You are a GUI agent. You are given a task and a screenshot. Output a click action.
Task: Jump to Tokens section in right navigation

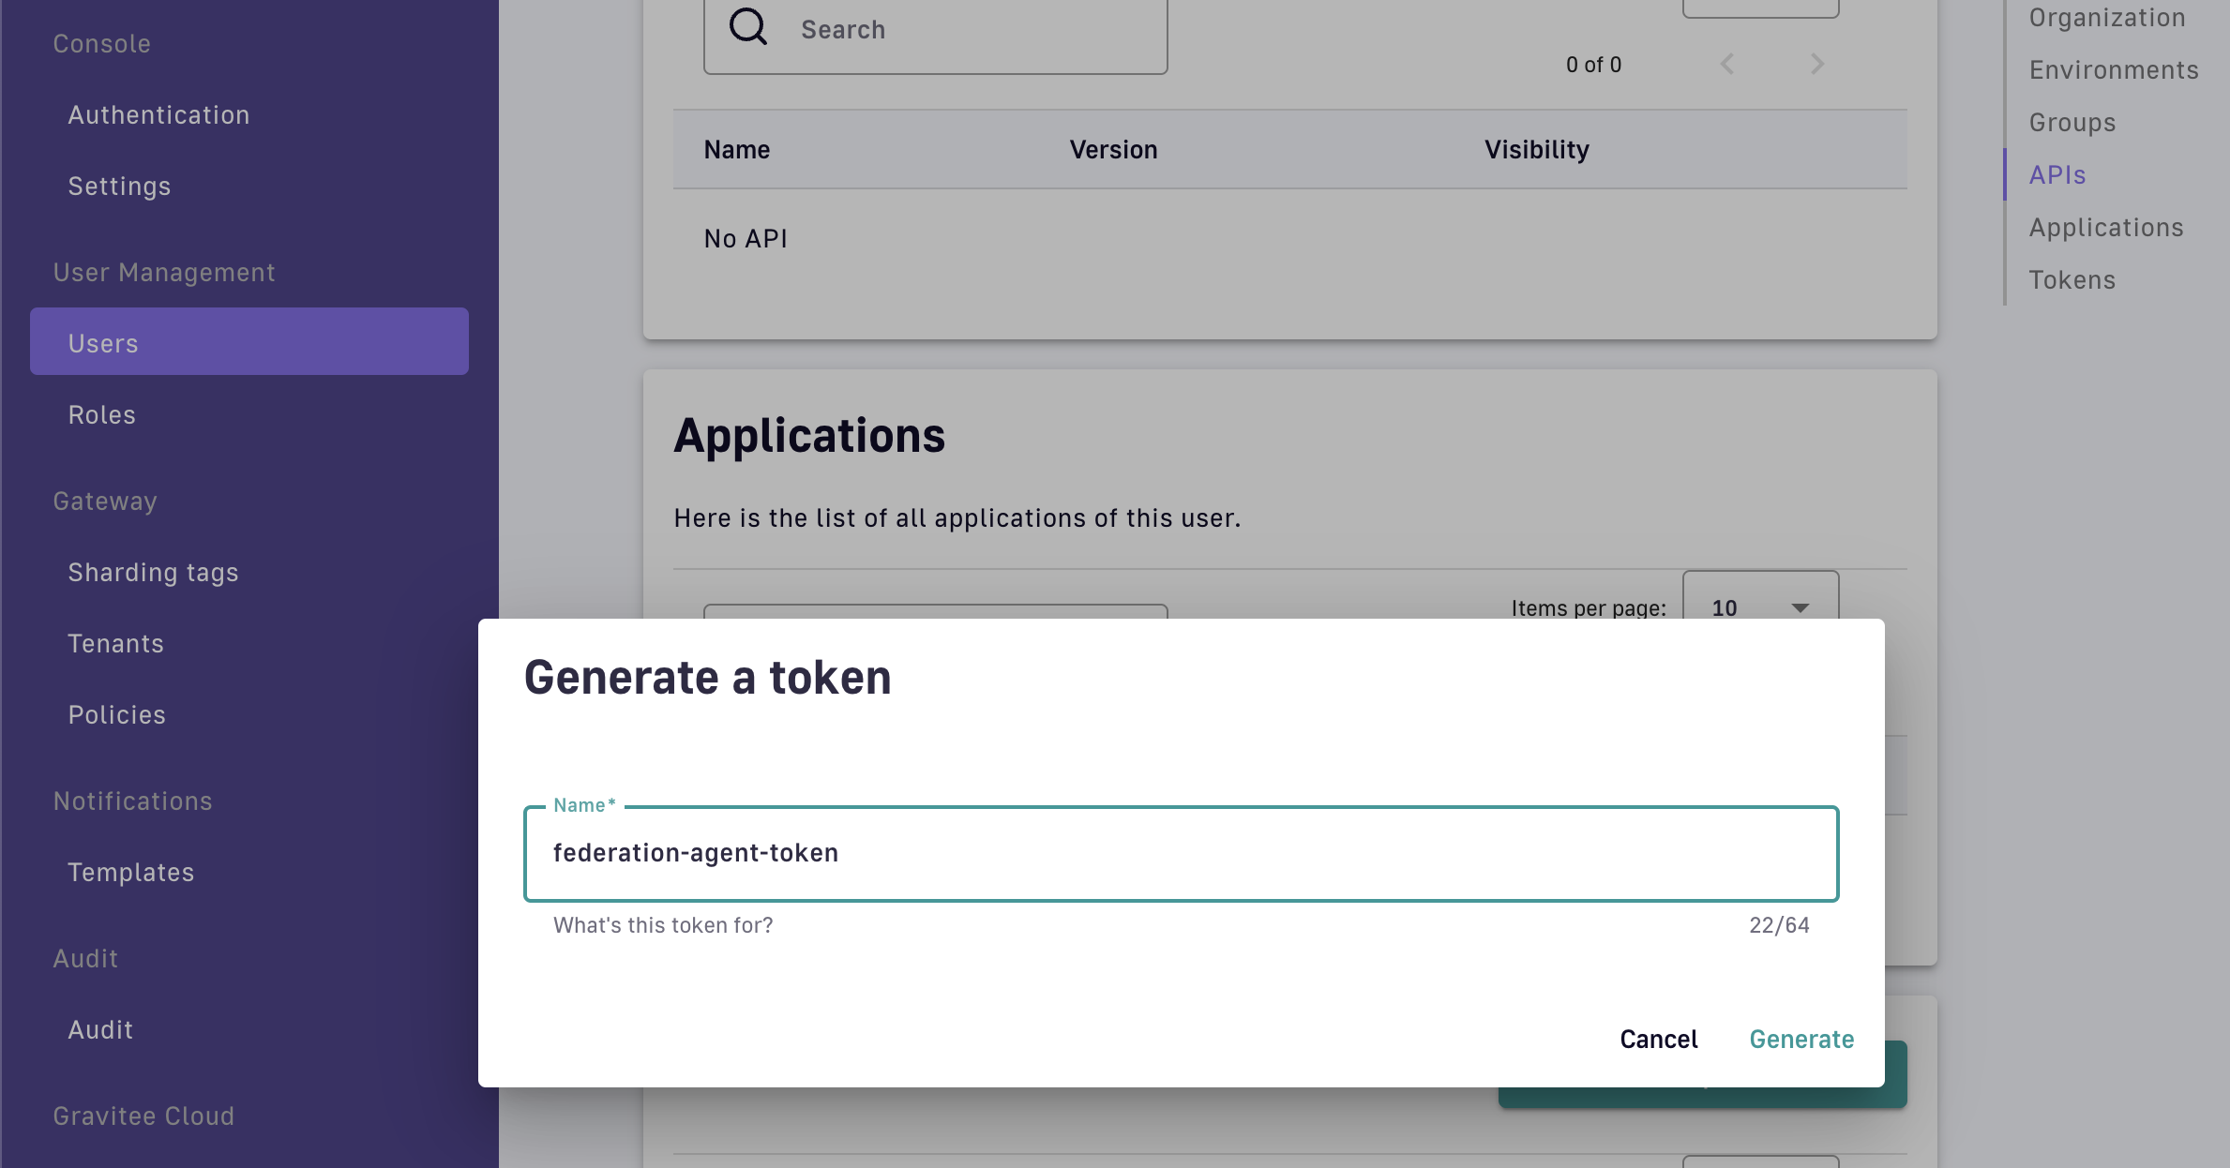click(x=2072, y=279)
